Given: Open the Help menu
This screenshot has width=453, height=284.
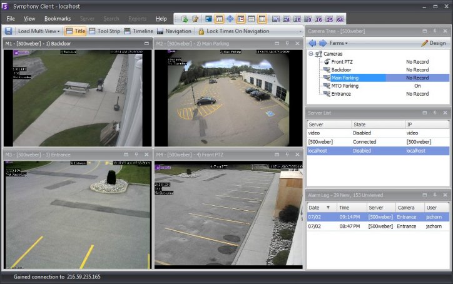Looking at the screenshot, I should coord(161,19).
